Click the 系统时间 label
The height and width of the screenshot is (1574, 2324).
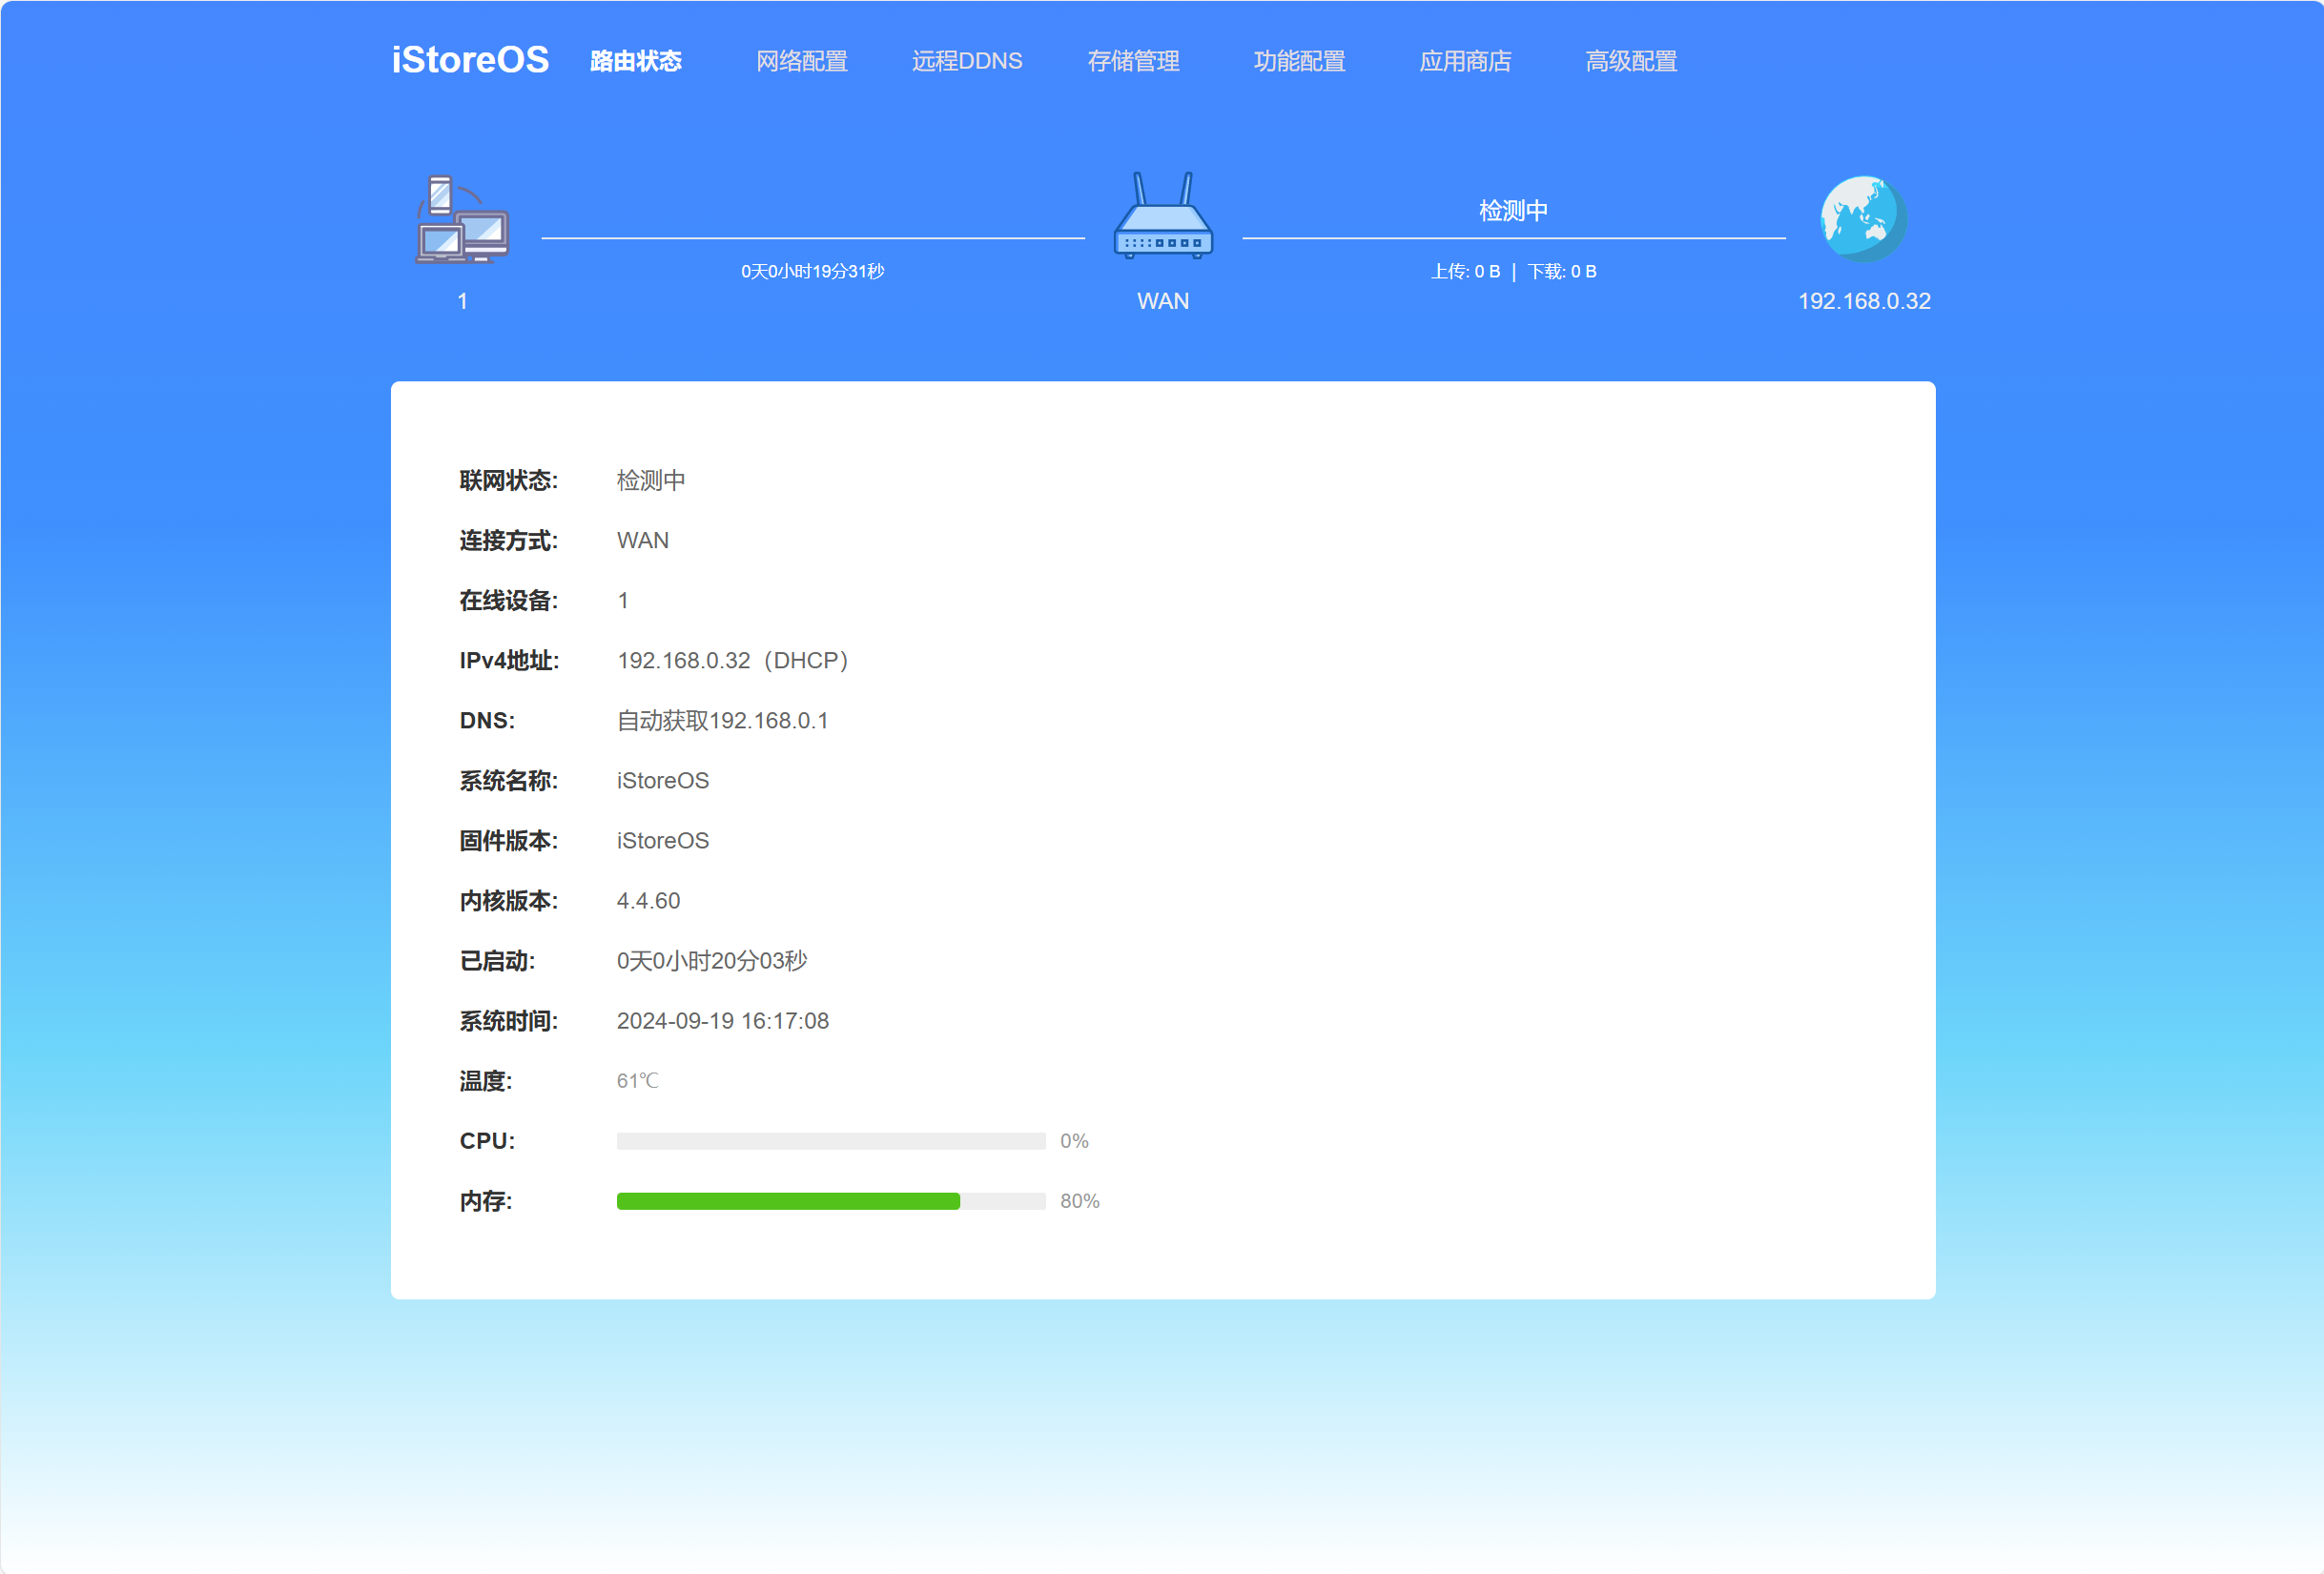point(509,1021)
